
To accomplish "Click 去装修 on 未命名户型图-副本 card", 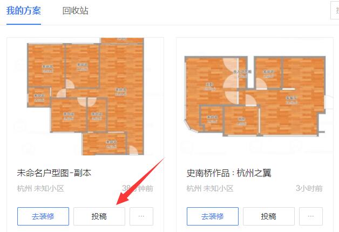I will click(43, 216).
